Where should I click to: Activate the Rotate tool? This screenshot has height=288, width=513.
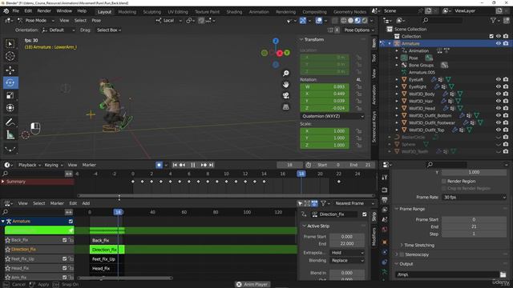click(x=10, y=82)
